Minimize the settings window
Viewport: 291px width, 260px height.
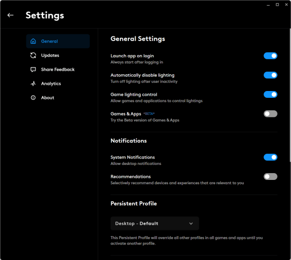(x=268, y=5)
